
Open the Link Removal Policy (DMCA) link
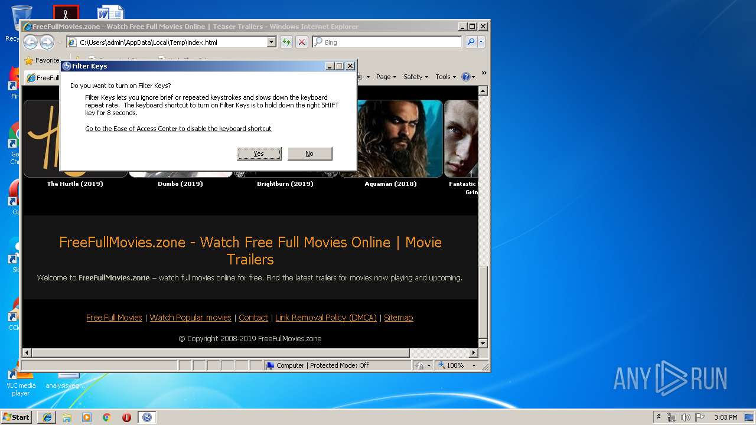[326, 318]
